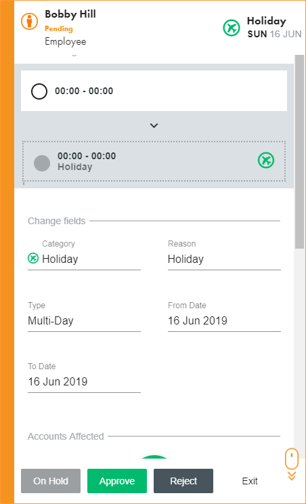Click the To Date 16 Jun 2019 field
306x504 pixels.
click(84, 382)
